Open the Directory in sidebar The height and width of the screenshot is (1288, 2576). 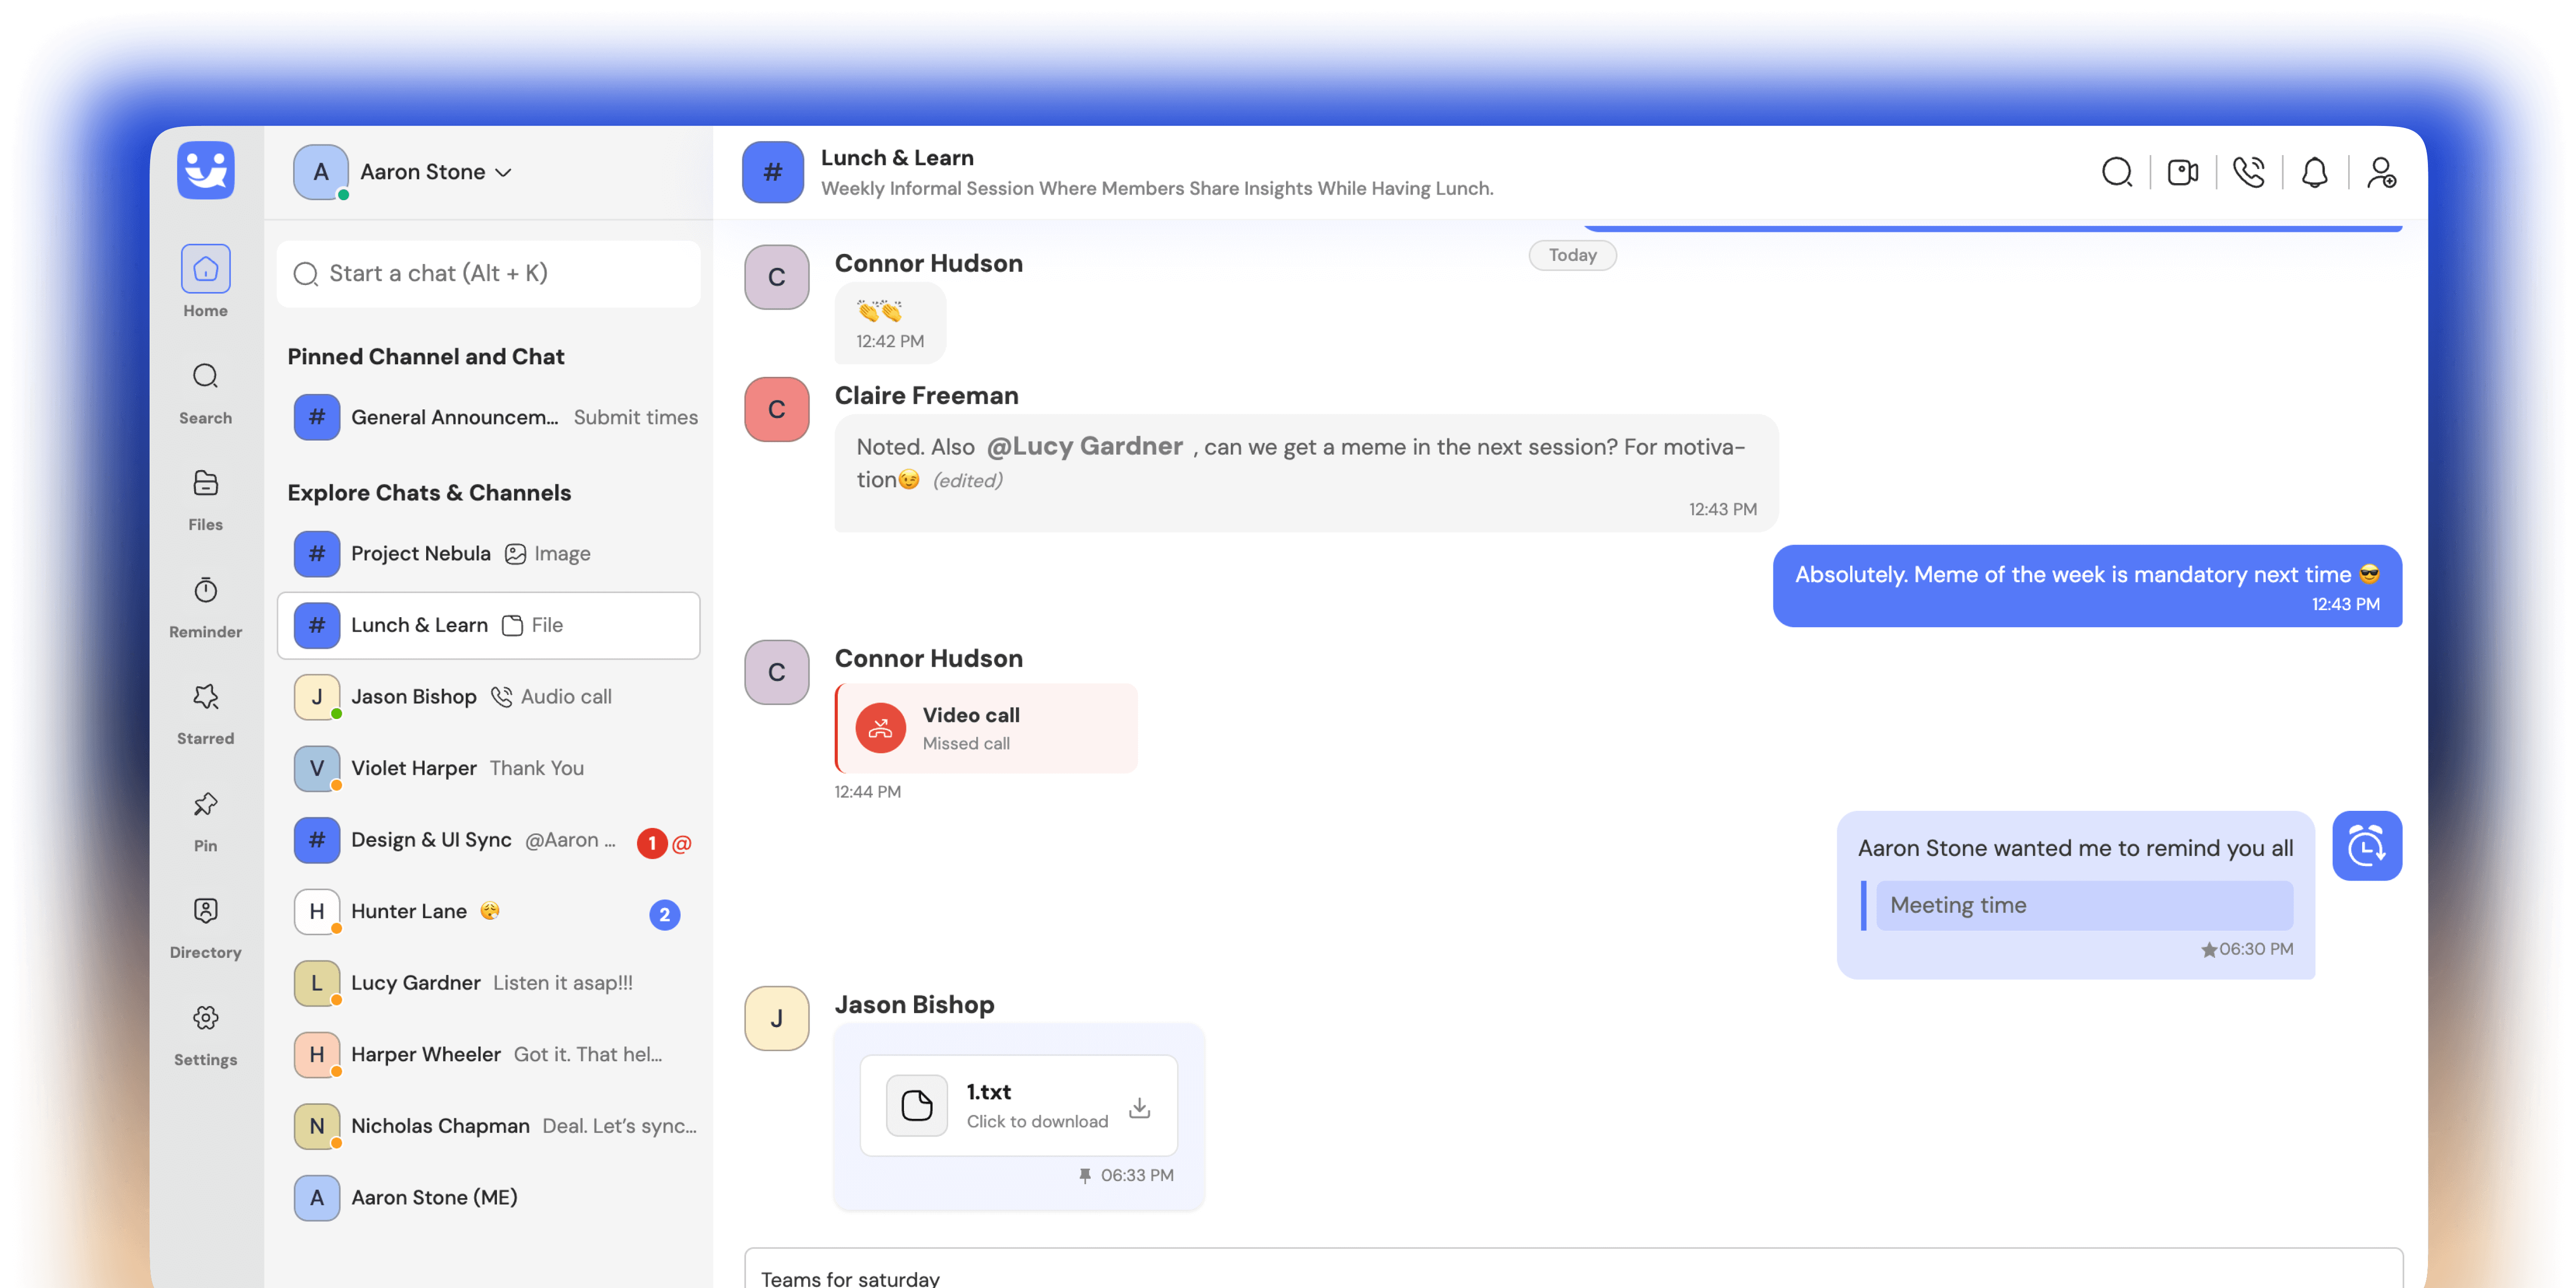205,927
